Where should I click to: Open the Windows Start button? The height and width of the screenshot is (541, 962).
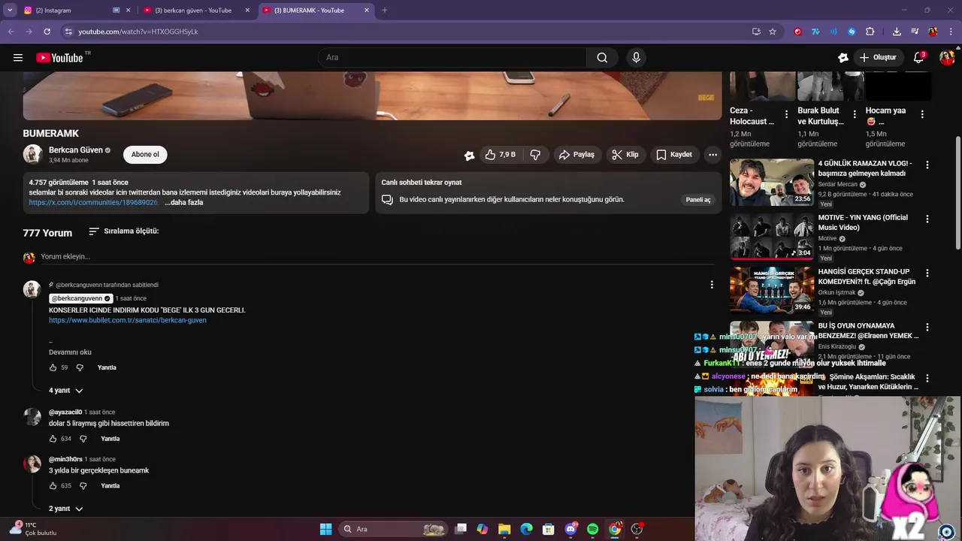325,529
